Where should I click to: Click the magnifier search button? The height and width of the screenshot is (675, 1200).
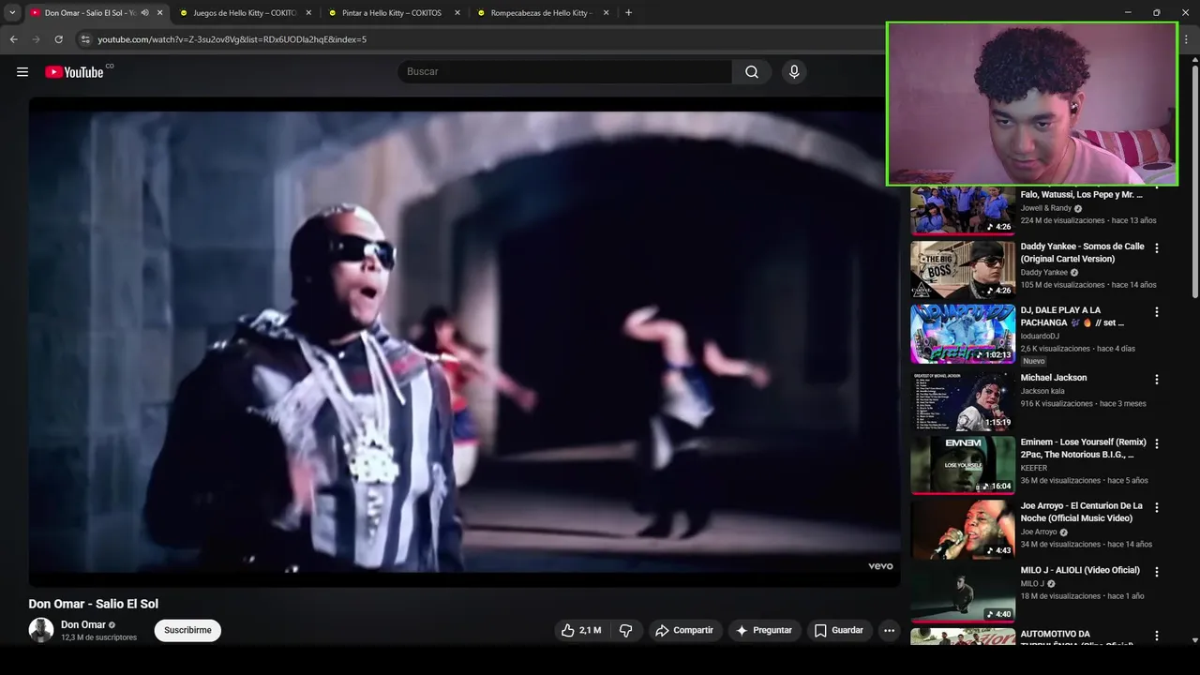pyautogui.click(x=752, y=72)
